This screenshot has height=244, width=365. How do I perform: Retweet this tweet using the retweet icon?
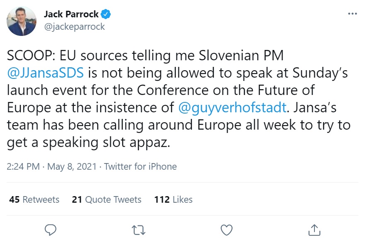[x=138, y=229]
